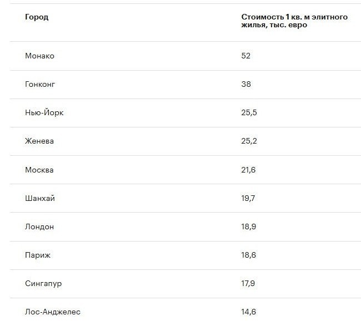Select the "Гонконг" city cell

[x=40, y=84]
